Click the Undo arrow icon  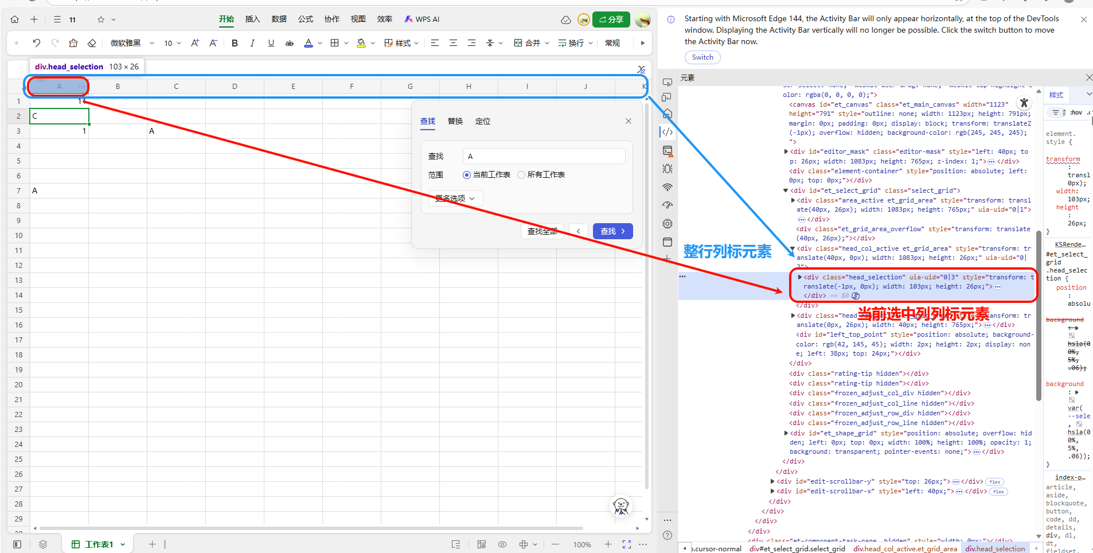[x=37, y=43]
